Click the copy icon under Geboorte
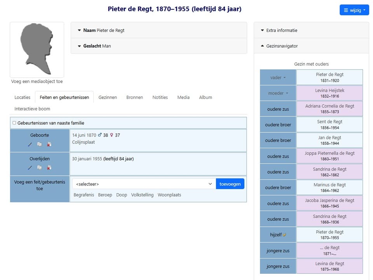Viewport: 373px width, 280px height. [x=40, y=144]
